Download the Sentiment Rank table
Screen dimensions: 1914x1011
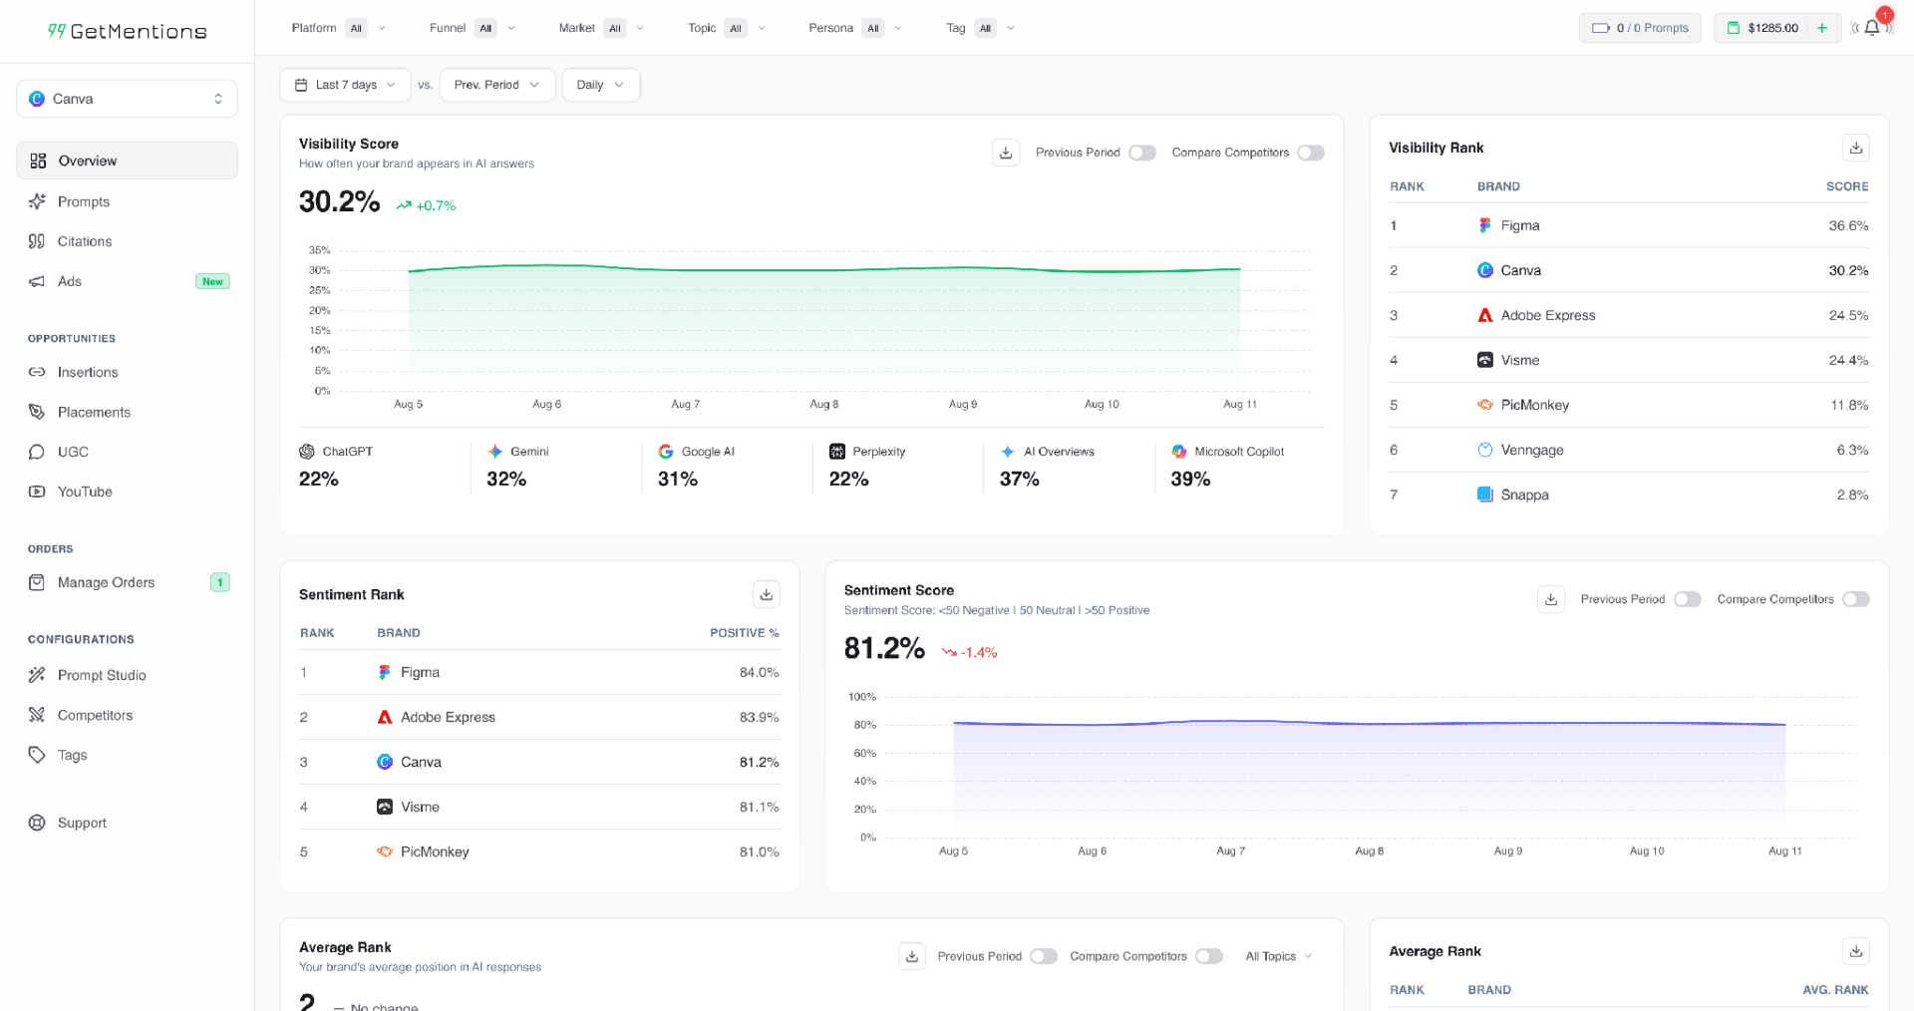[767, 594]
